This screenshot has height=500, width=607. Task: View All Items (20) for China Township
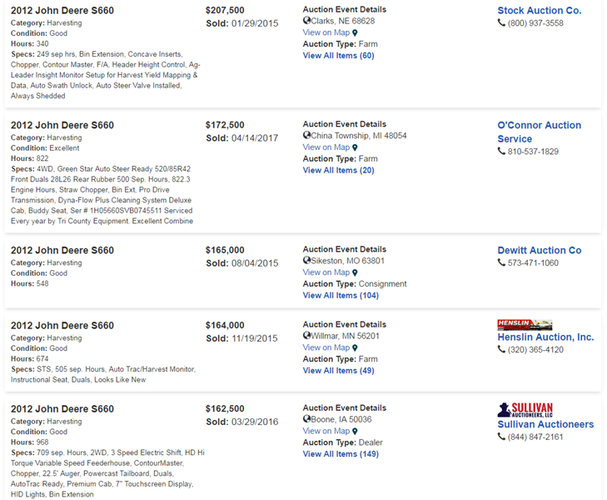click(x=338, y=170)
